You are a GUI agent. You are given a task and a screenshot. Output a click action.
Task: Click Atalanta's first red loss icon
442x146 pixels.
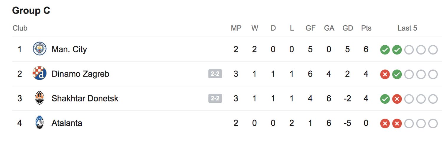[x=385, y=124]
